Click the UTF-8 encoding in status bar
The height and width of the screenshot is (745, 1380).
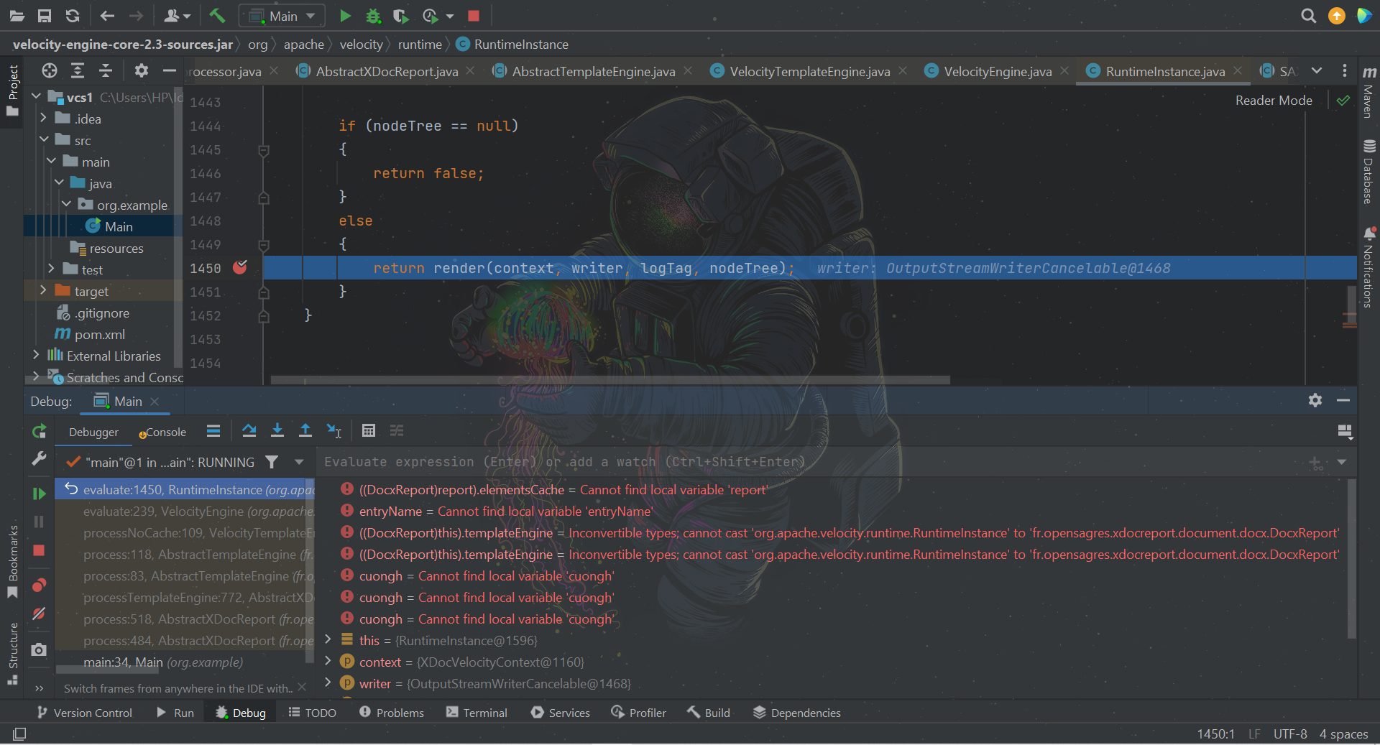(x=1290, y=734)
